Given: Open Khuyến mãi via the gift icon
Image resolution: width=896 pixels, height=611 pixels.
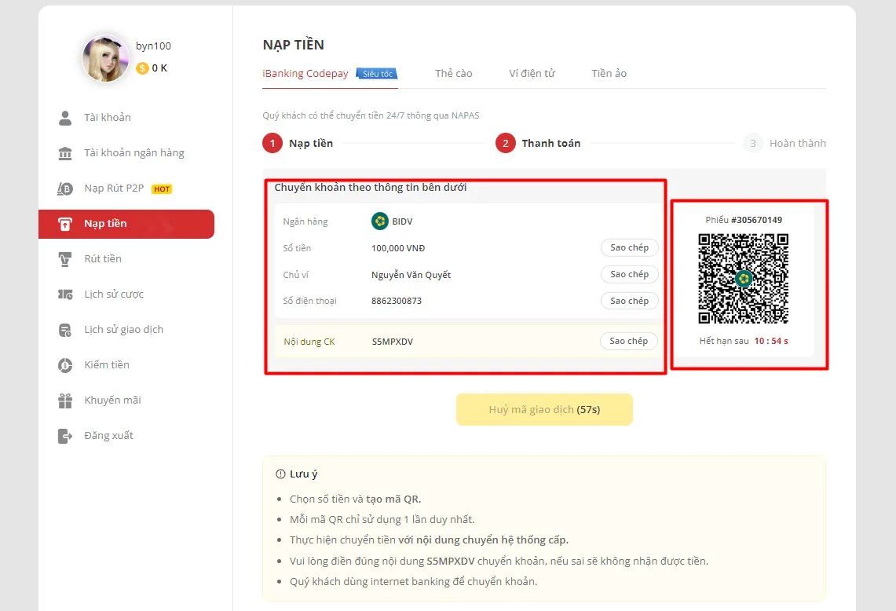Looking at the screenshot, I should (64, 400).
